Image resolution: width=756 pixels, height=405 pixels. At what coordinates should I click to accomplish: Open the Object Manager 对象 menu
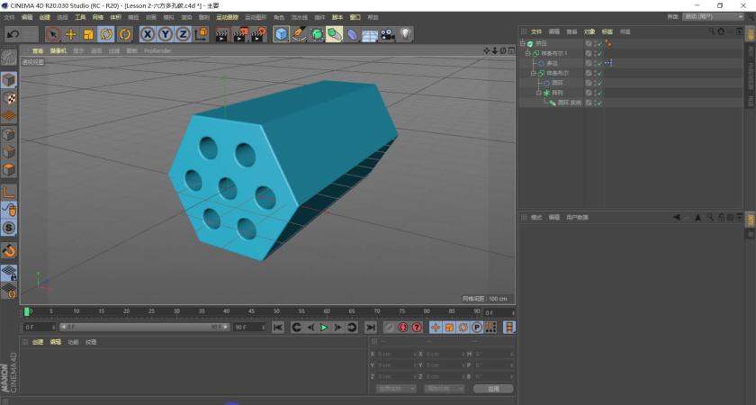(589, 31)
